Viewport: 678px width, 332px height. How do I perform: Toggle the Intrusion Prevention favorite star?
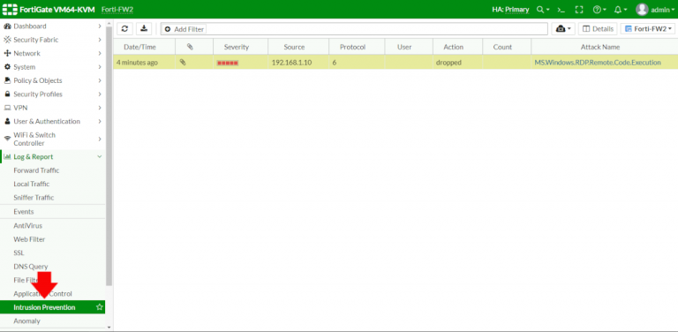(100, 307)
